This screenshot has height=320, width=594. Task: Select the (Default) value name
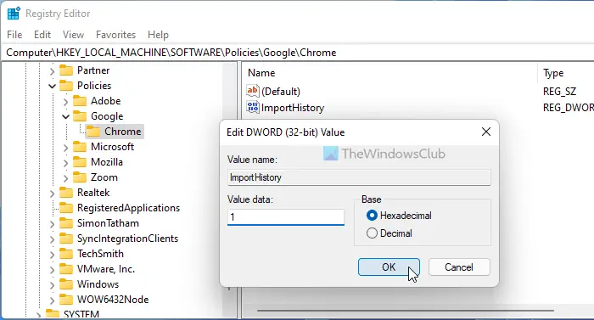tap(281, 92)
